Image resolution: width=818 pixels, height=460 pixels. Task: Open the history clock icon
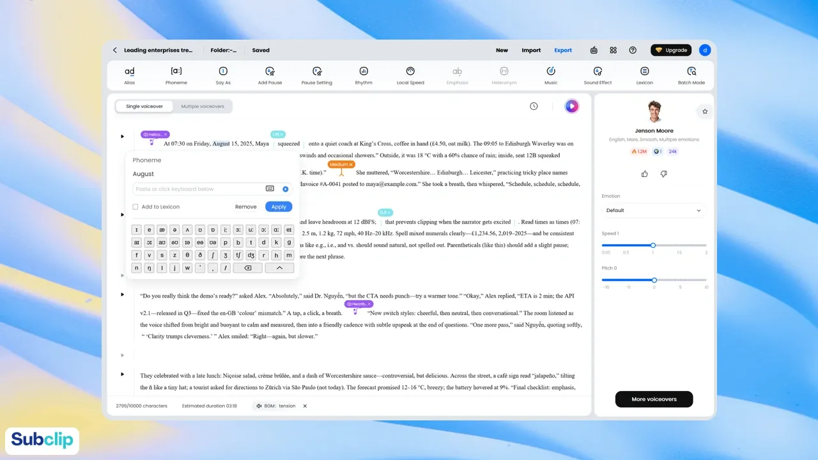point(534,106)
